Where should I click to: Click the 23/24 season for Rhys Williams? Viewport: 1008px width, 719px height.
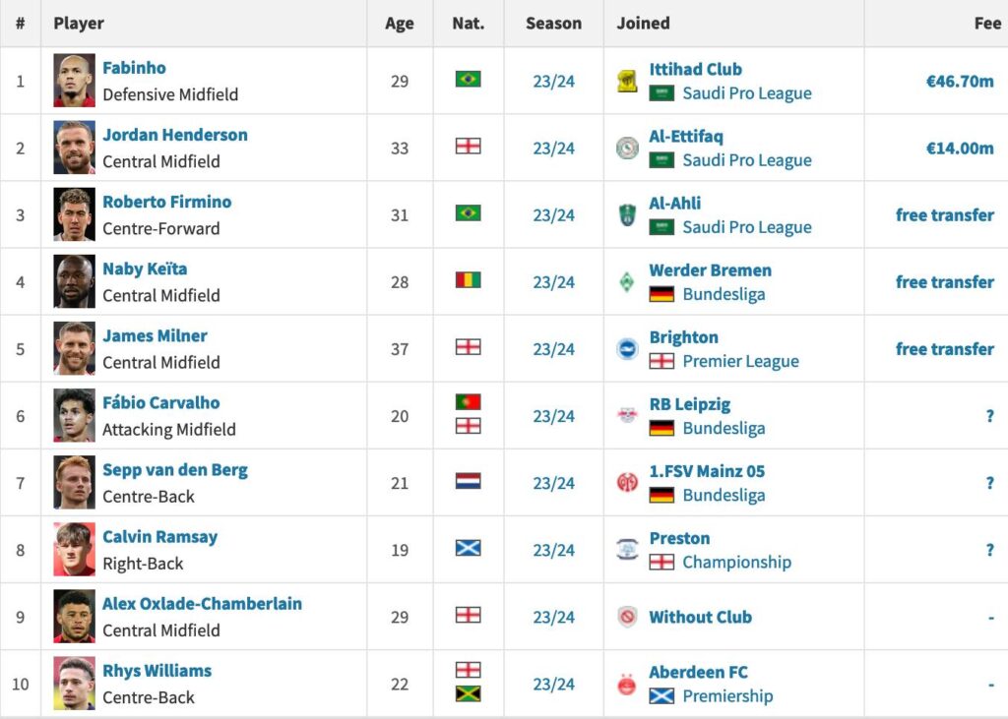553,685
